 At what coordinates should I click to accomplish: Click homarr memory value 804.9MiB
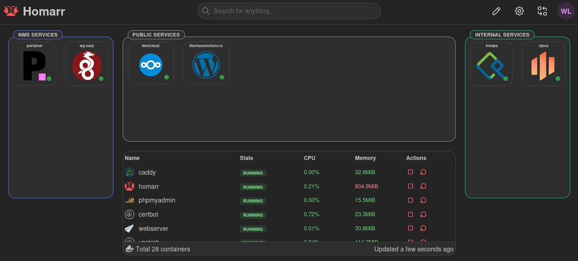pos(367,186)
